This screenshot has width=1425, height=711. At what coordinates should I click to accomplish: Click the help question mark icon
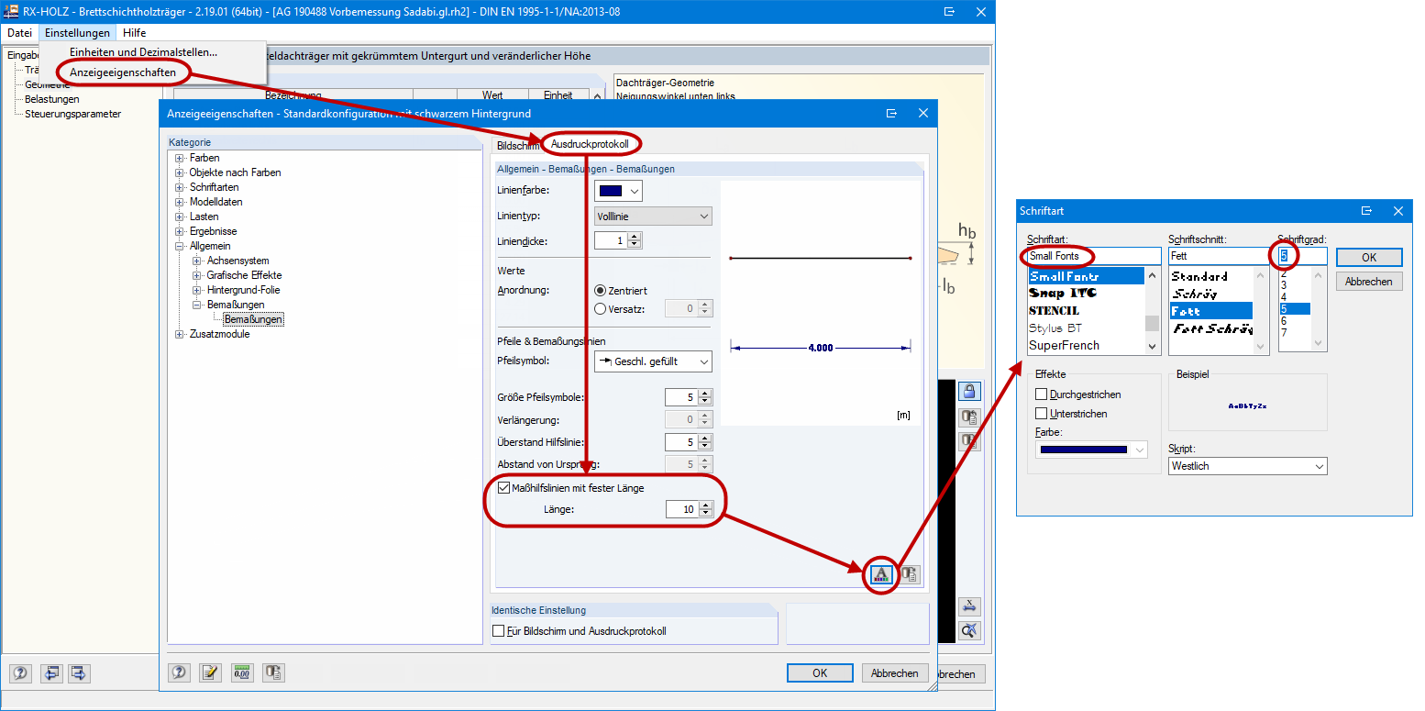pyautogui.click(x=179, y=672)
